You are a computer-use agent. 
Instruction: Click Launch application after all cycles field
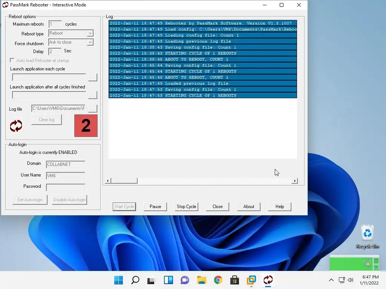pos(49,95)
